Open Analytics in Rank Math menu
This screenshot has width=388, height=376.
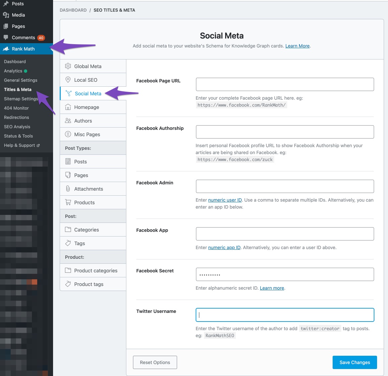pos(13,71)
